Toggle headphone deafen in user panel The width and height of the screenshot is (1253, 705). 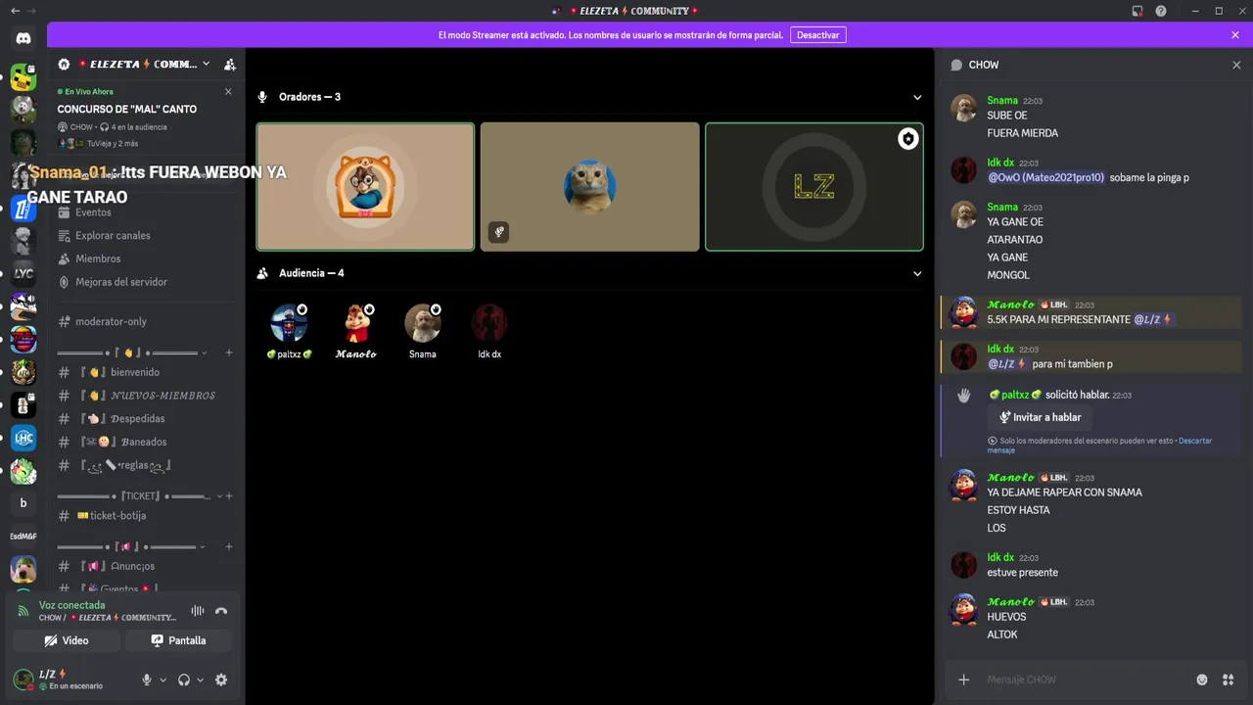pos(184,680)
